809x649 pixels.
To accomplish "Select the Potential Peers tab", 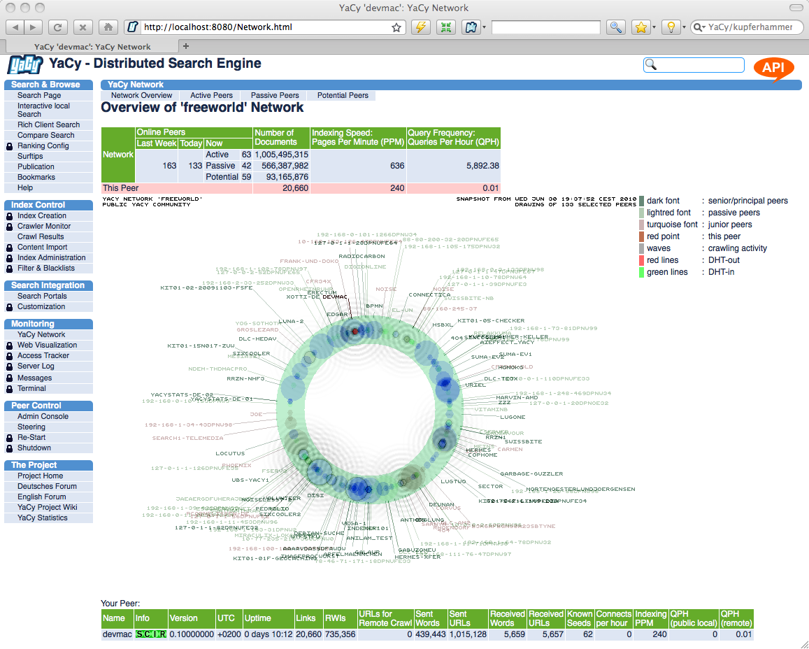I will [343, 96].
